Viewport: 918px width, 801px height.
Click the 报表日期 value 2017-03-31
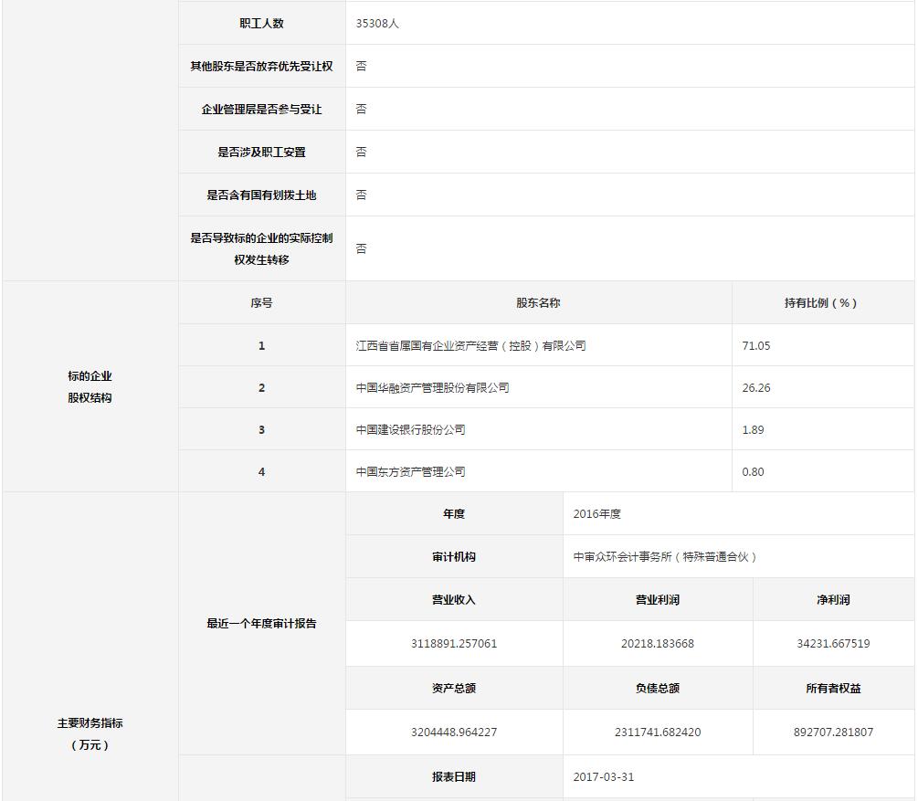[x=604, y=777]
